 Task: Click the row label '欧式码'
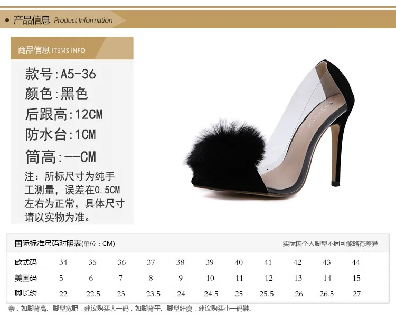(26, 262)
